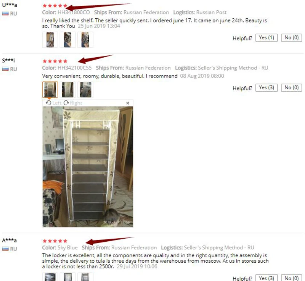This screenshot has width=305, height=281.
Task: Click the five-star rating on S***i's review
Action: pos(55,61)
